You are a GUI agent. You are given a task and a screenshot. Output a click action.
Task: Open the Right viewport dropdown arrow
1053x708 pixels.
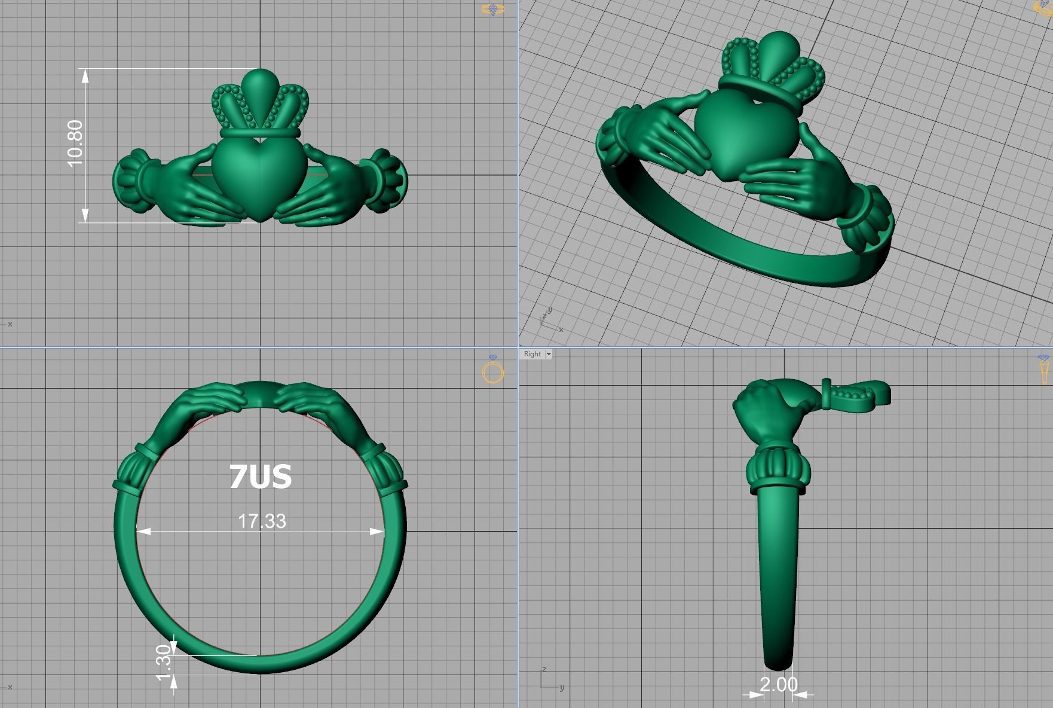(549, 354)
